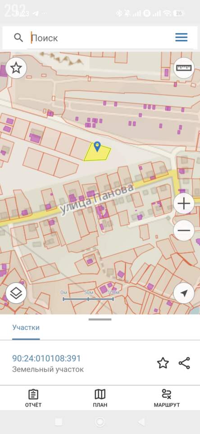Select the Участки tab
This screenshot has height=434, width=200.
(26, 328)
